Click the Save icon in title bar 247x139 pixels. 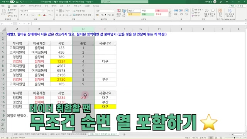[17, 2]
